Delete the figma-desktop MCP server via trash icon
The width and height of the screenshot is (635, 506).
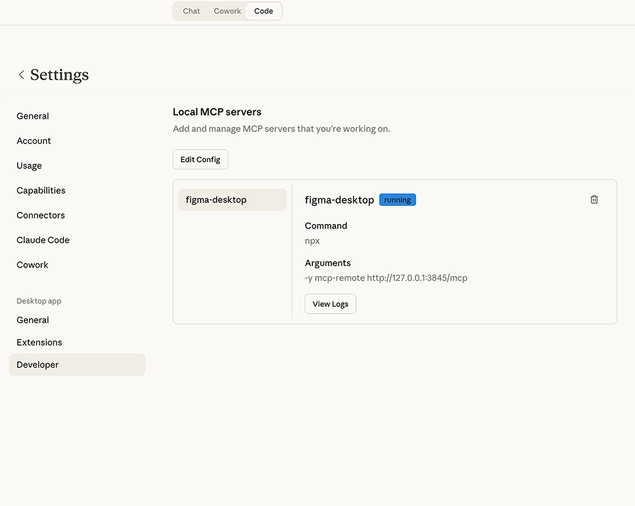coord(594,199)
